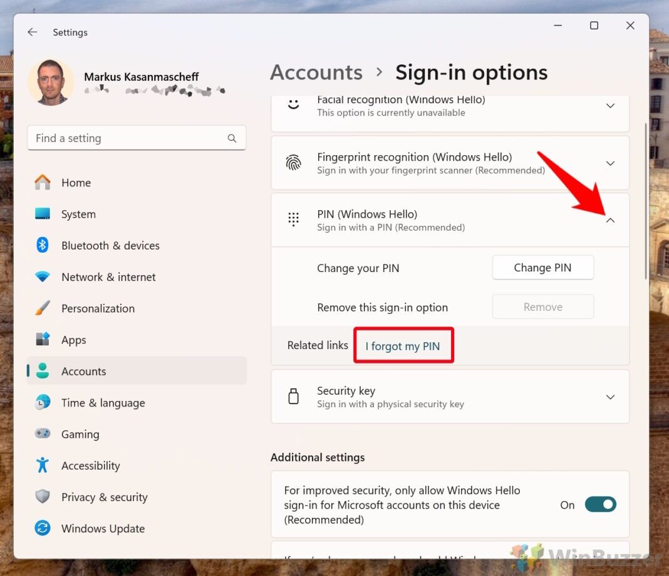Click the System monitor icon
Screen dimensions: 669x576
pos(42,213)
